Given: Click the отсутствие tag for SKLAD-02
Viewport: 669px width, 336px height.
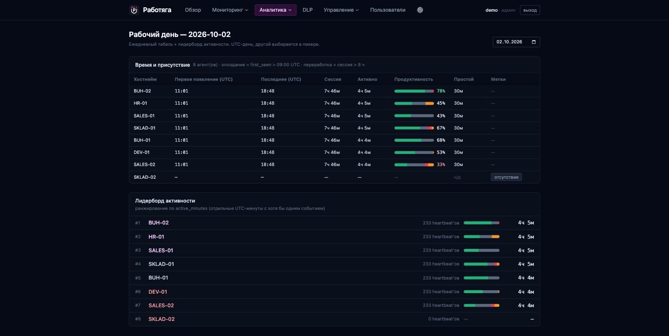Looking at the screenshot, I should click(x=506, y=177).
